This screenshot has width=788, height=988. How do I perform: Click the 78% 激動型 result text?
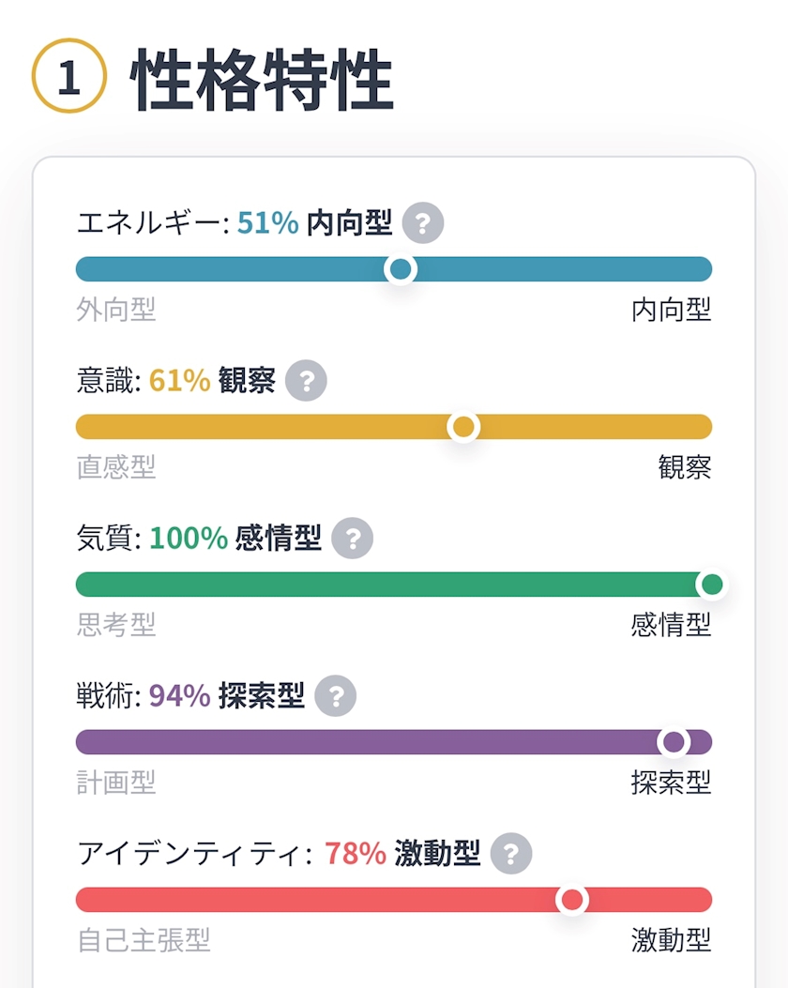click(402, 855)
